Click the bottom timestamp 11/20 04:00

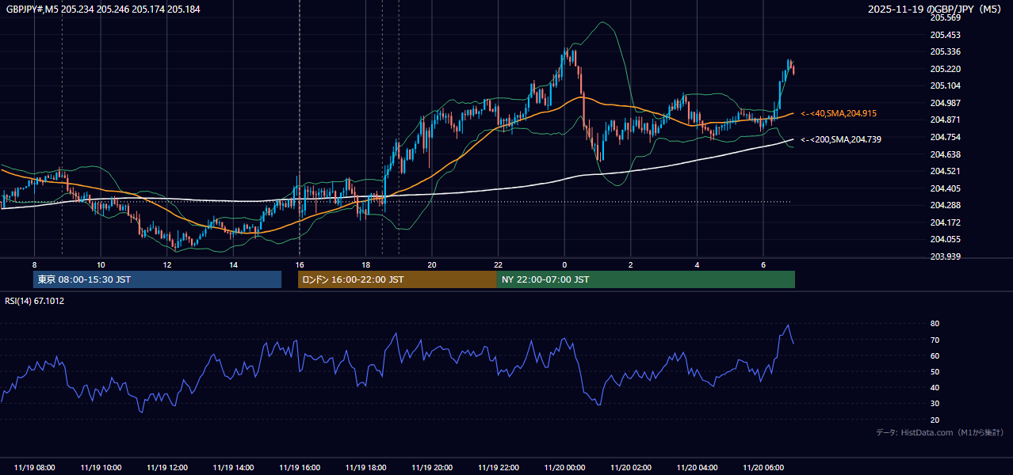point(697,468)
